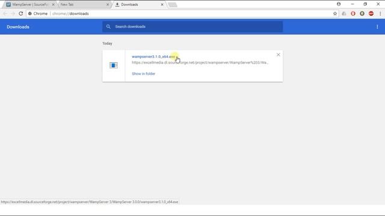The width and height of the screenshot is (385, 216).
Task: Reload the downloads page
Action: (x=21, y=14)
